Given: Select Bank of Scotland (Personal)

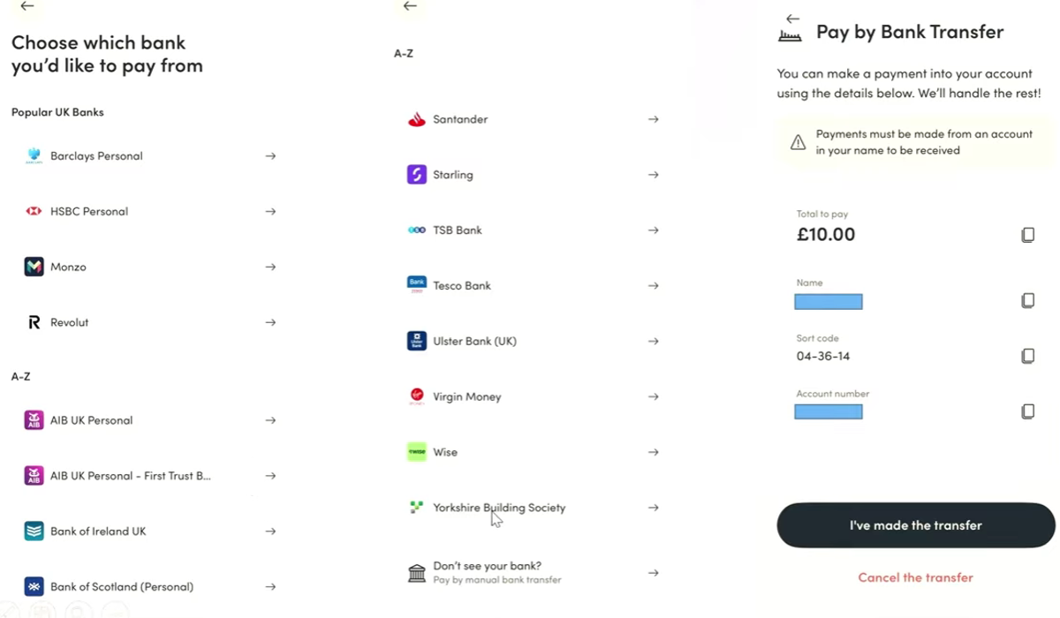Looking at the screenshot, I should click(x=121, y=586).
